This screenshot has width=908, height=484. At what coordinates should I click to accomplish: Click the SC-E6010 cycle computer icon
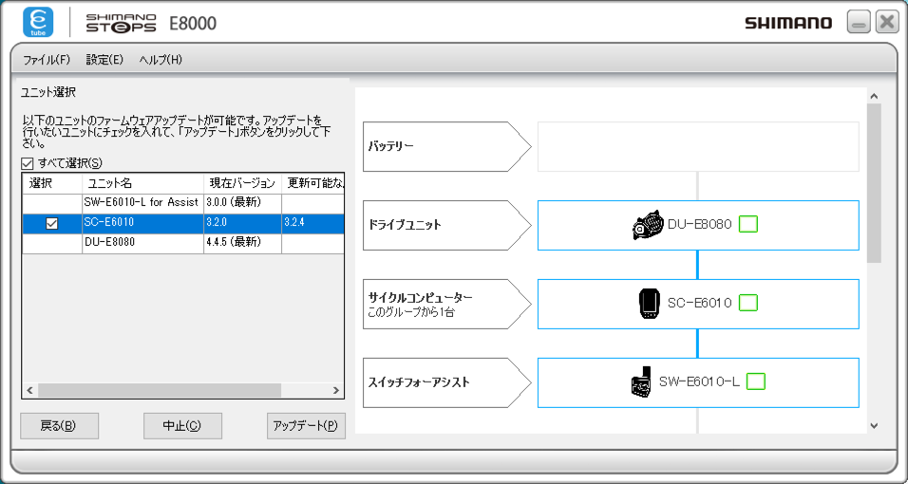click(649, 303)
